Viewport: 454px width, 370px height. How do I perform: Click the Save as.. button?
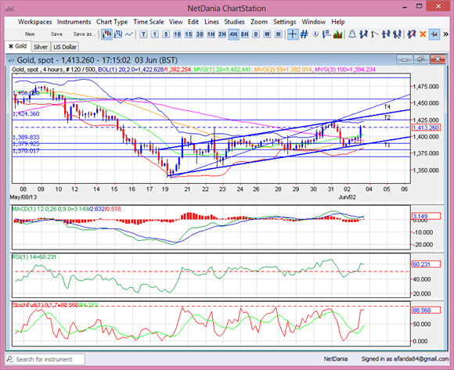click(x=85, y=34)
